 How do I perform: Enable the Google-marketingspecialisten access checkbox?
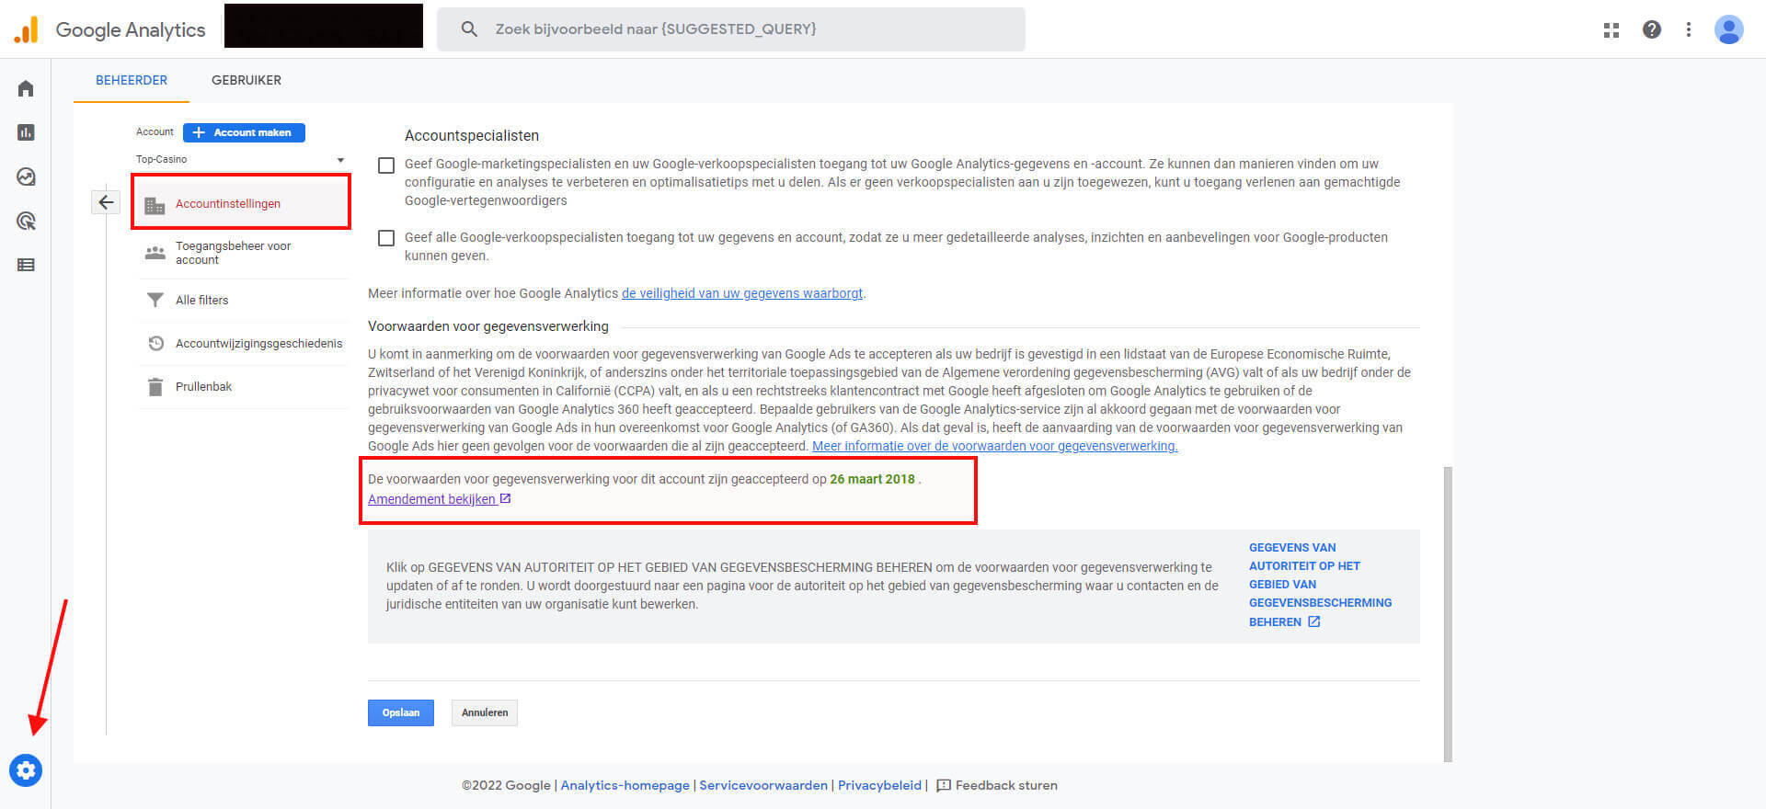coord(386,165)
